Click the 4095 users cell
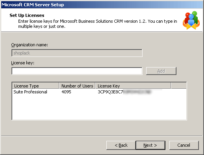204x155 pixels. [66, 92]
